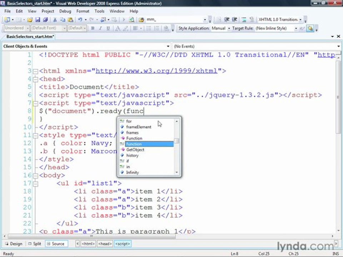Click the Justify alignment icon
343x257 pixels.
(x=135, y=29)
